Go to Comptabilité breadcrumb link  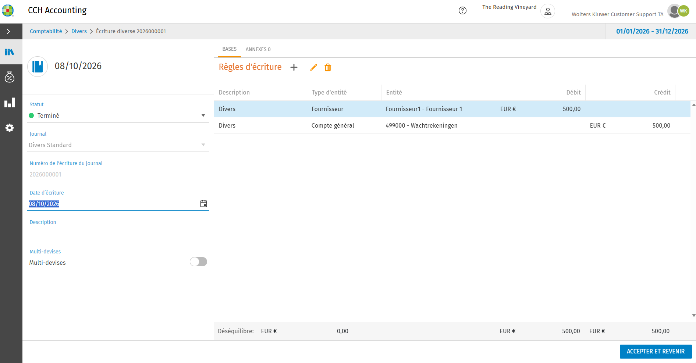tap(46, 31)
